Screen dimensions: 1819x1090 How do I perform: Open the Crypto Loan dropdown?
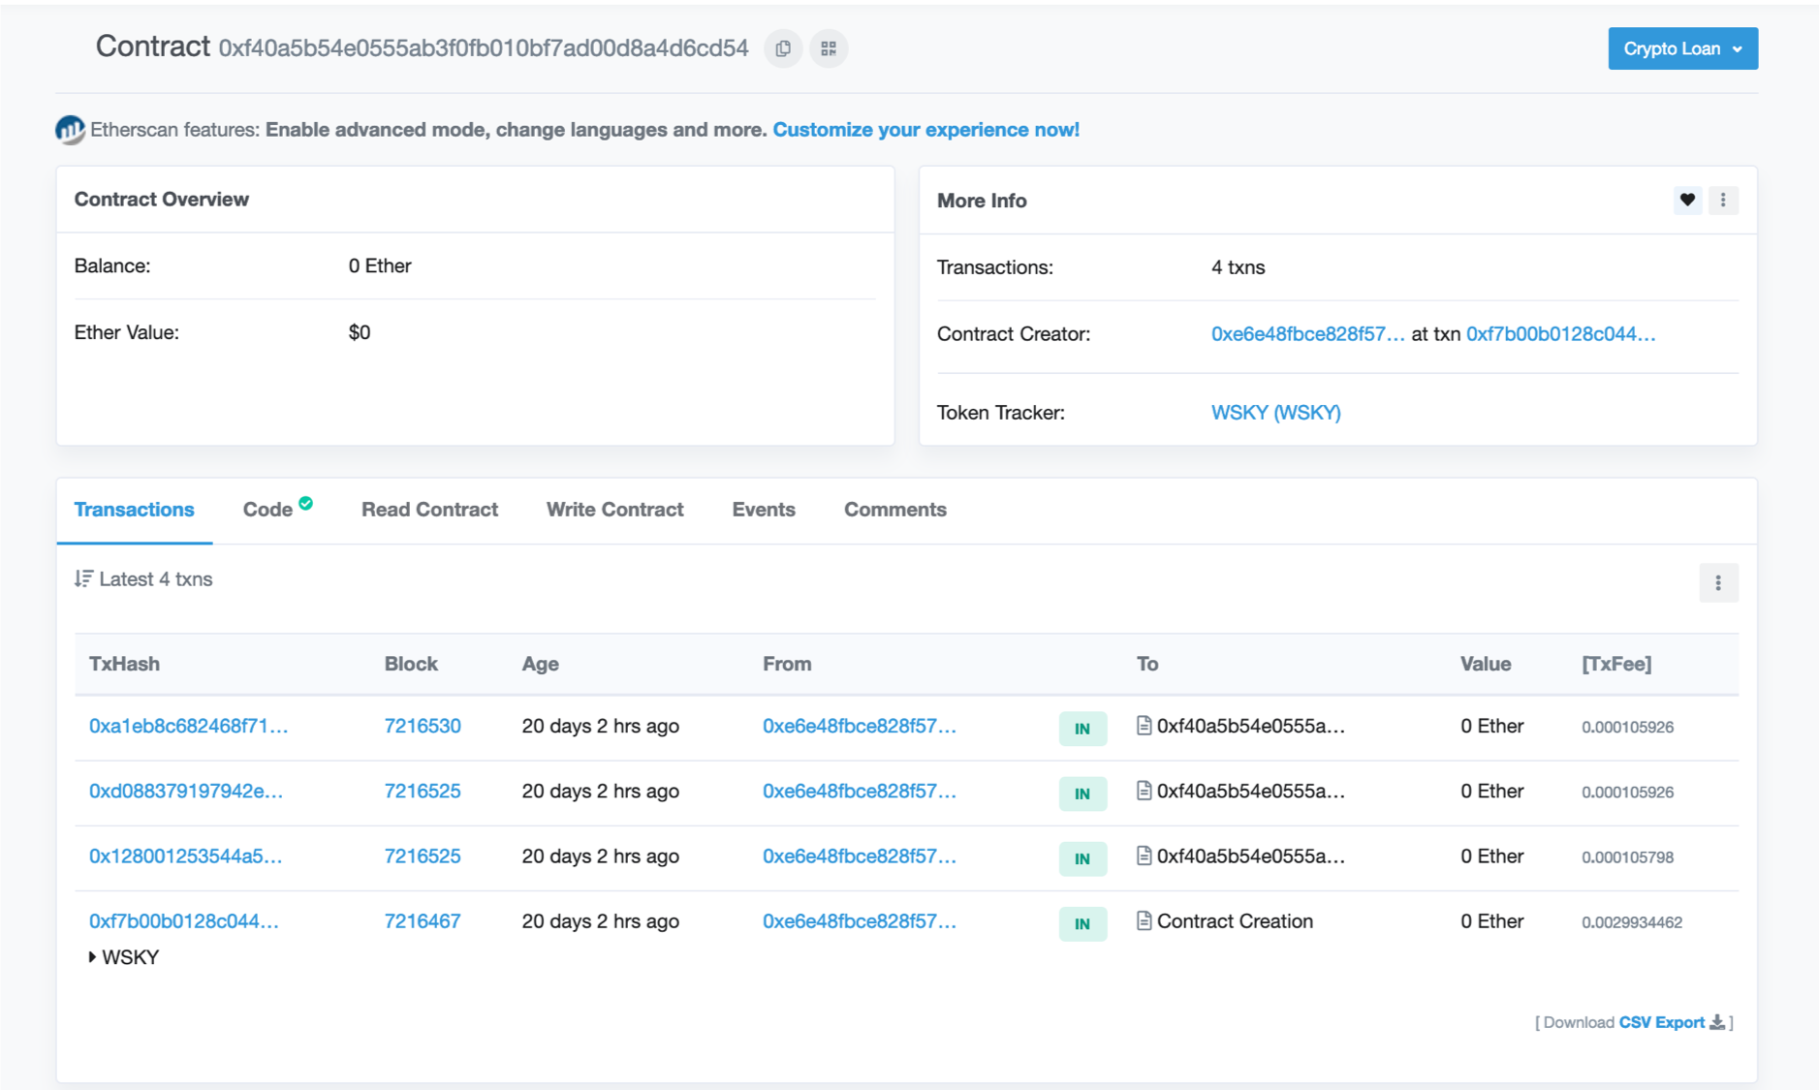1682,48
